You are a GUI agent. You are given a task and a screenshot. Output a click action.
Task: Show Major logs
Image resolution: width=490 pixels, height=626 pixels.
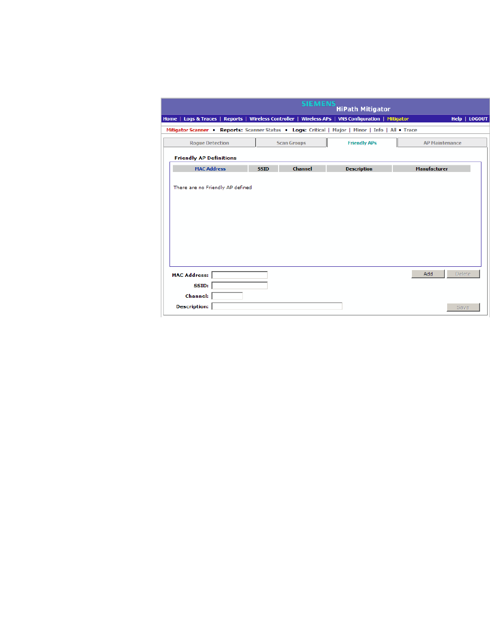pyautogui.click(x=340, y=130)
